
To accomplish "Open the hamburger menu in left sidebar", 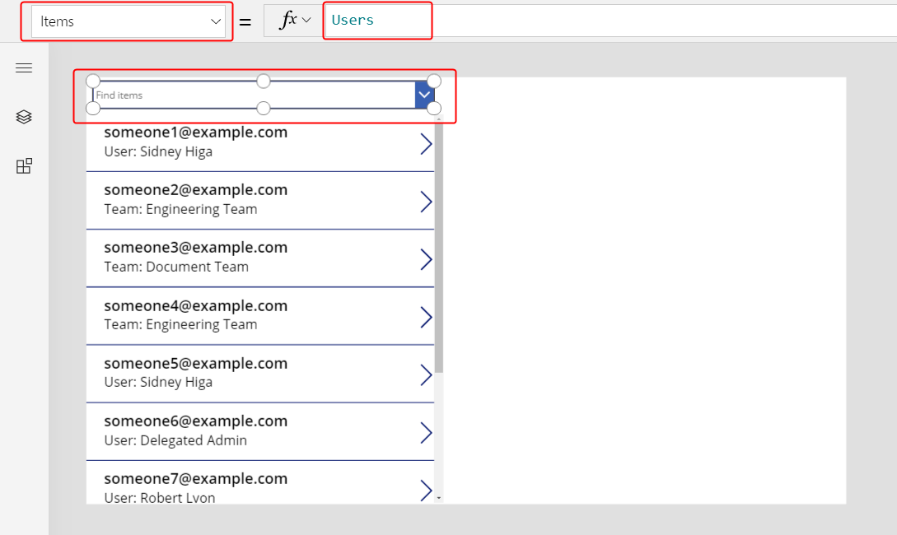I will [24, 68].
